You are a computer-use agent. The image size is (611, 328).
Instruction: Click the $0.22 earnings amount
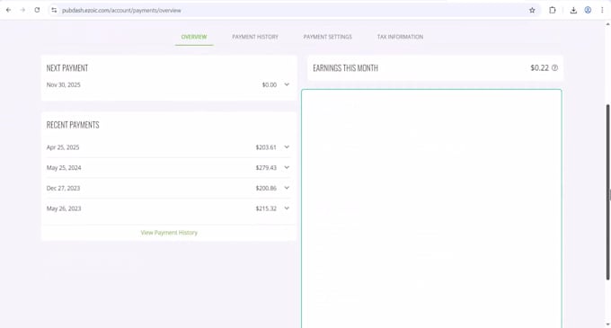[540, 67]
